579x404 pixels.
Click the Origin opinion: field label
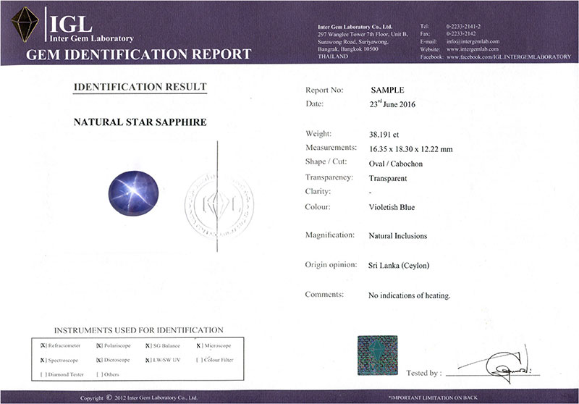point(331,265)
